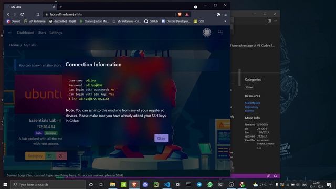Click the VS Code extension page scrollbar
Screen dimensions: 336x189
coord(239,77)
